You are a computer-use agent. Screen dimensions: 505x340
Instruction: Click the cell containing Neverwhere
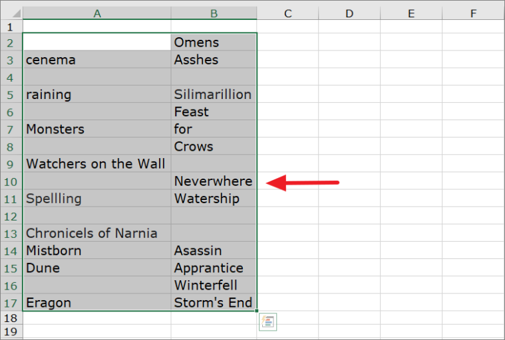pos(214,181)
